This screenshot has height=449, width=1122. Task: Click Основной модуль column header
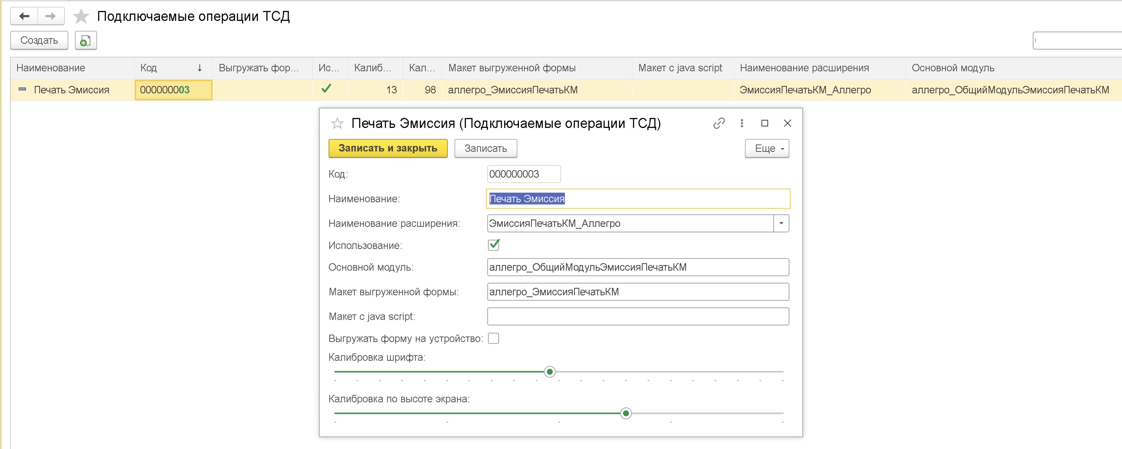coord(1014,68)
